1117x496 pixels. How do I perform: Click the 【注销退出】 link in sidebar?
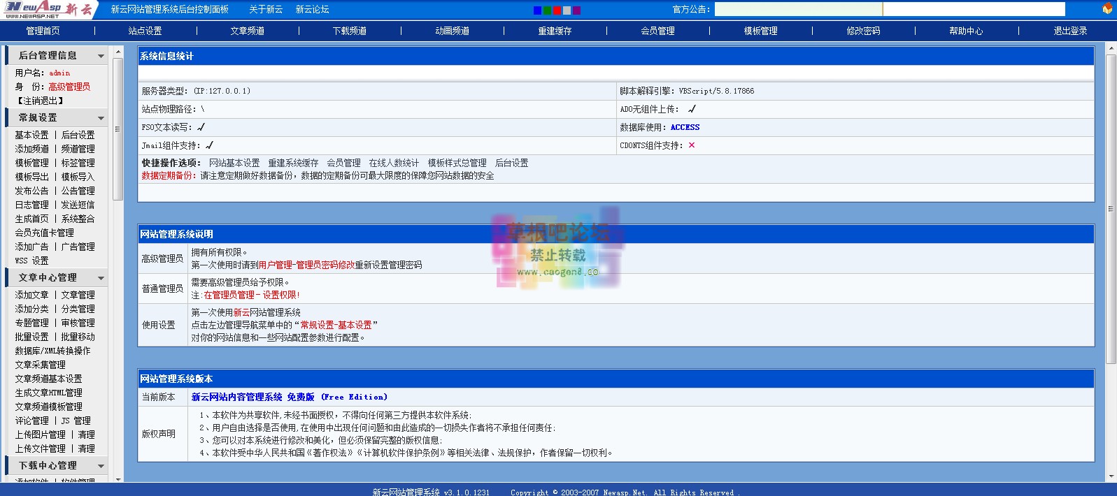click(x=41, y=101)
